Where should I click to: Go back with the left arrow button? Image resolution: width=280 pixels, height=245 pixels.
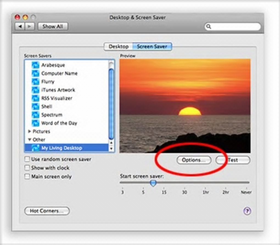pos(20,27)
